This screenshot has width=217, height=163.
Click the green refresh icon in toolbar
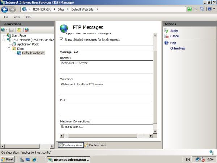tap(190, 9)
